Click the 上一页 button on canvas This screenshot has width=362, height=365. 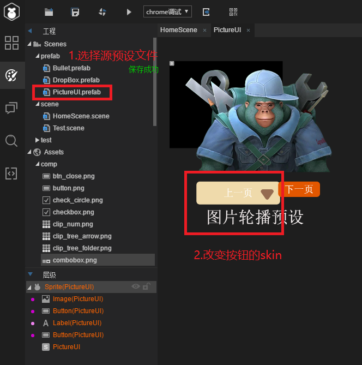pyautogui.click(x=238, y=193)
